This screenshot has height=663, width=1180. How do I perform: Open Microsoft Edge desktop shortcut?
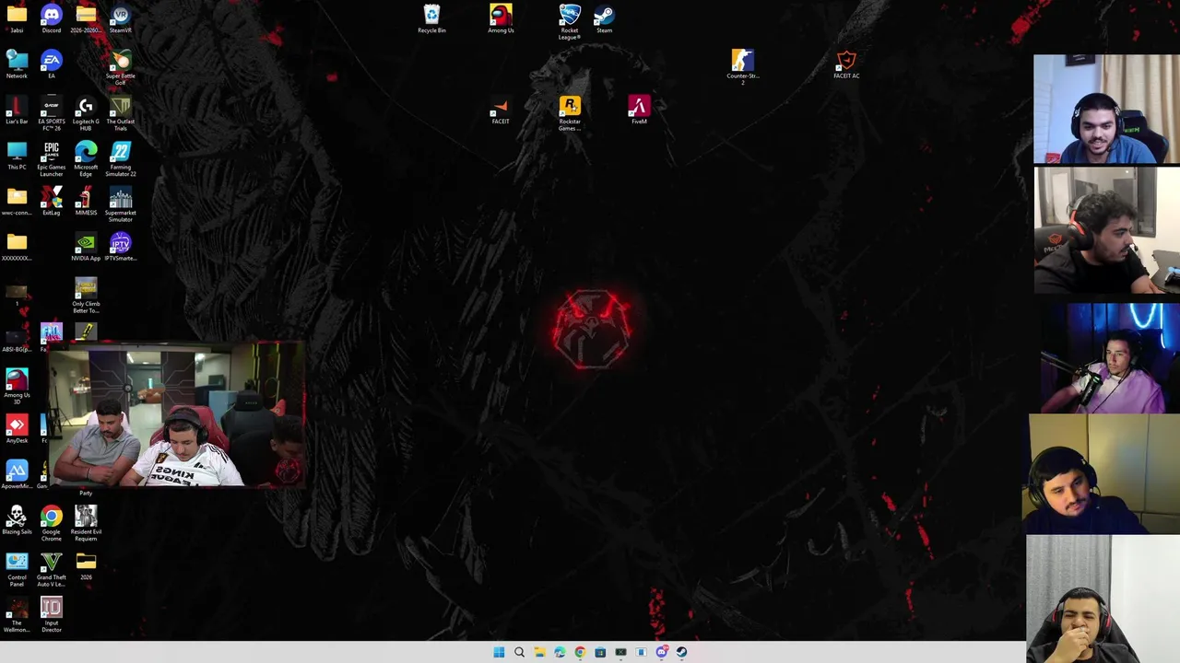pos(86,158)
